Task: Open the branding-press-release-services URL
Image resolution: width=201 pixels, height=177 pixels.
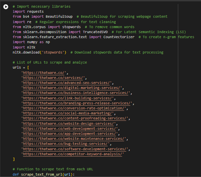Action: [x=77, y=103]
